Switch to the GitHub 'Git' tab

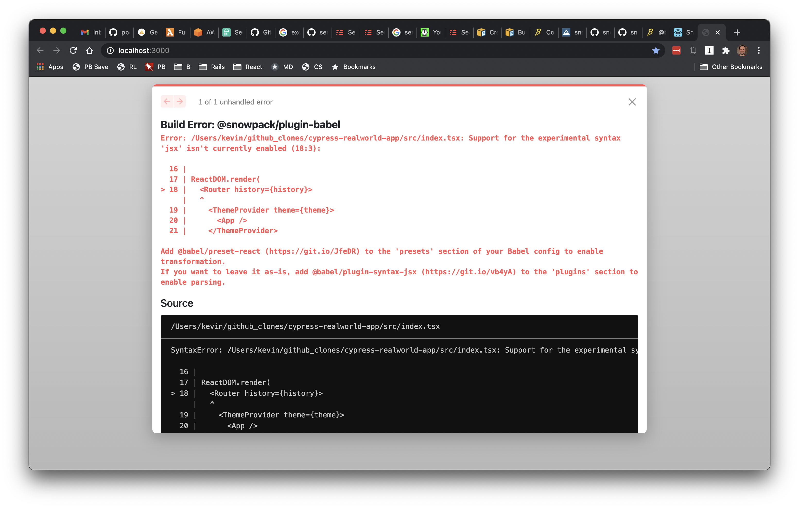[x=261, y=32]
